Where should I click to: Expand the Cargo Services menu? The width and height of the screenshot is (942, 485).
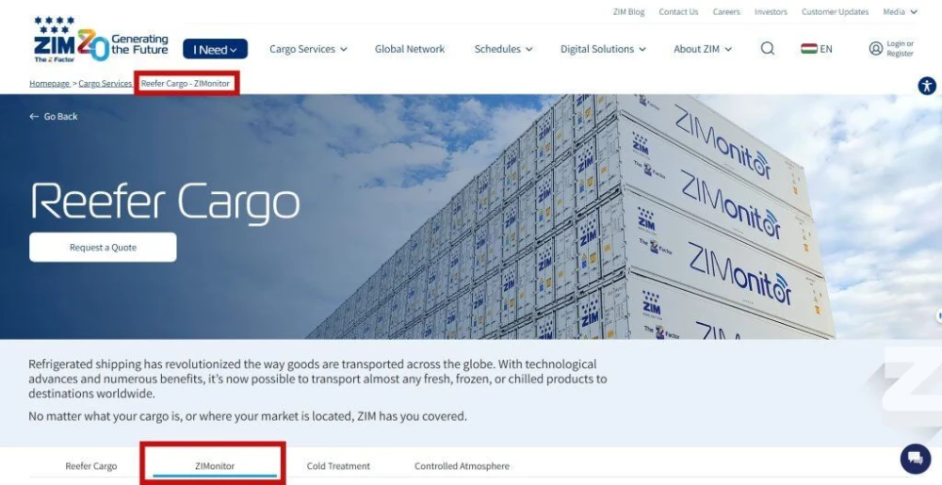[308, 49]
